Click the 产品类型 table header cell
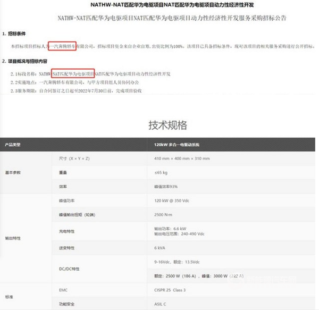The height and width of the screenshot is (310, 319). [13, 145]
